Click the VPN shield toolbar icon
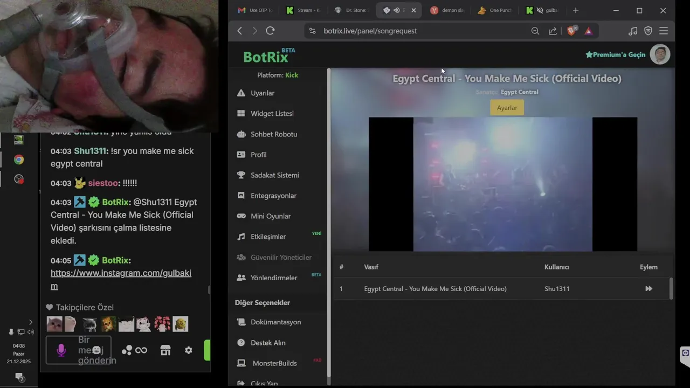 click(x=648, y=31)
